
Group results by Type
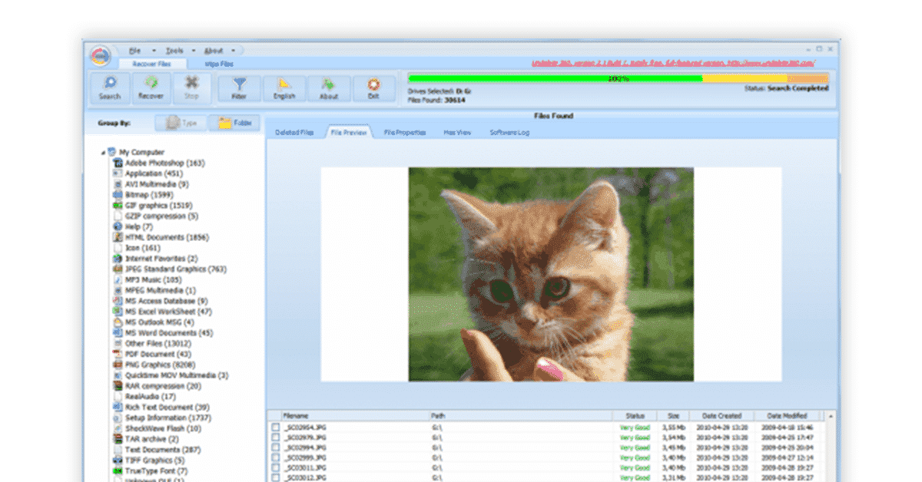pos(181,123)
